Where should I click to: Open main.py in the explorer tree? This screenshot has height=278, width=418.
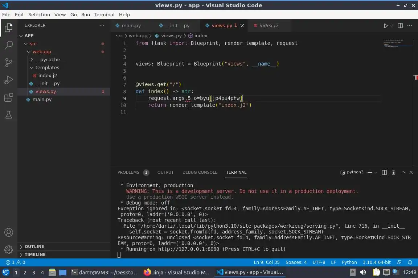click(64, 100)
